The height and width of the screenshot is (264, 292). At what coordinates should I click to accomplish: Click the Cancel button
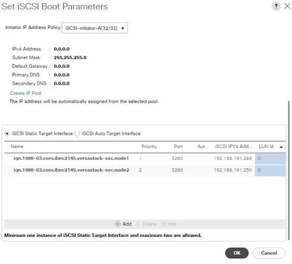tap(269, 253)
